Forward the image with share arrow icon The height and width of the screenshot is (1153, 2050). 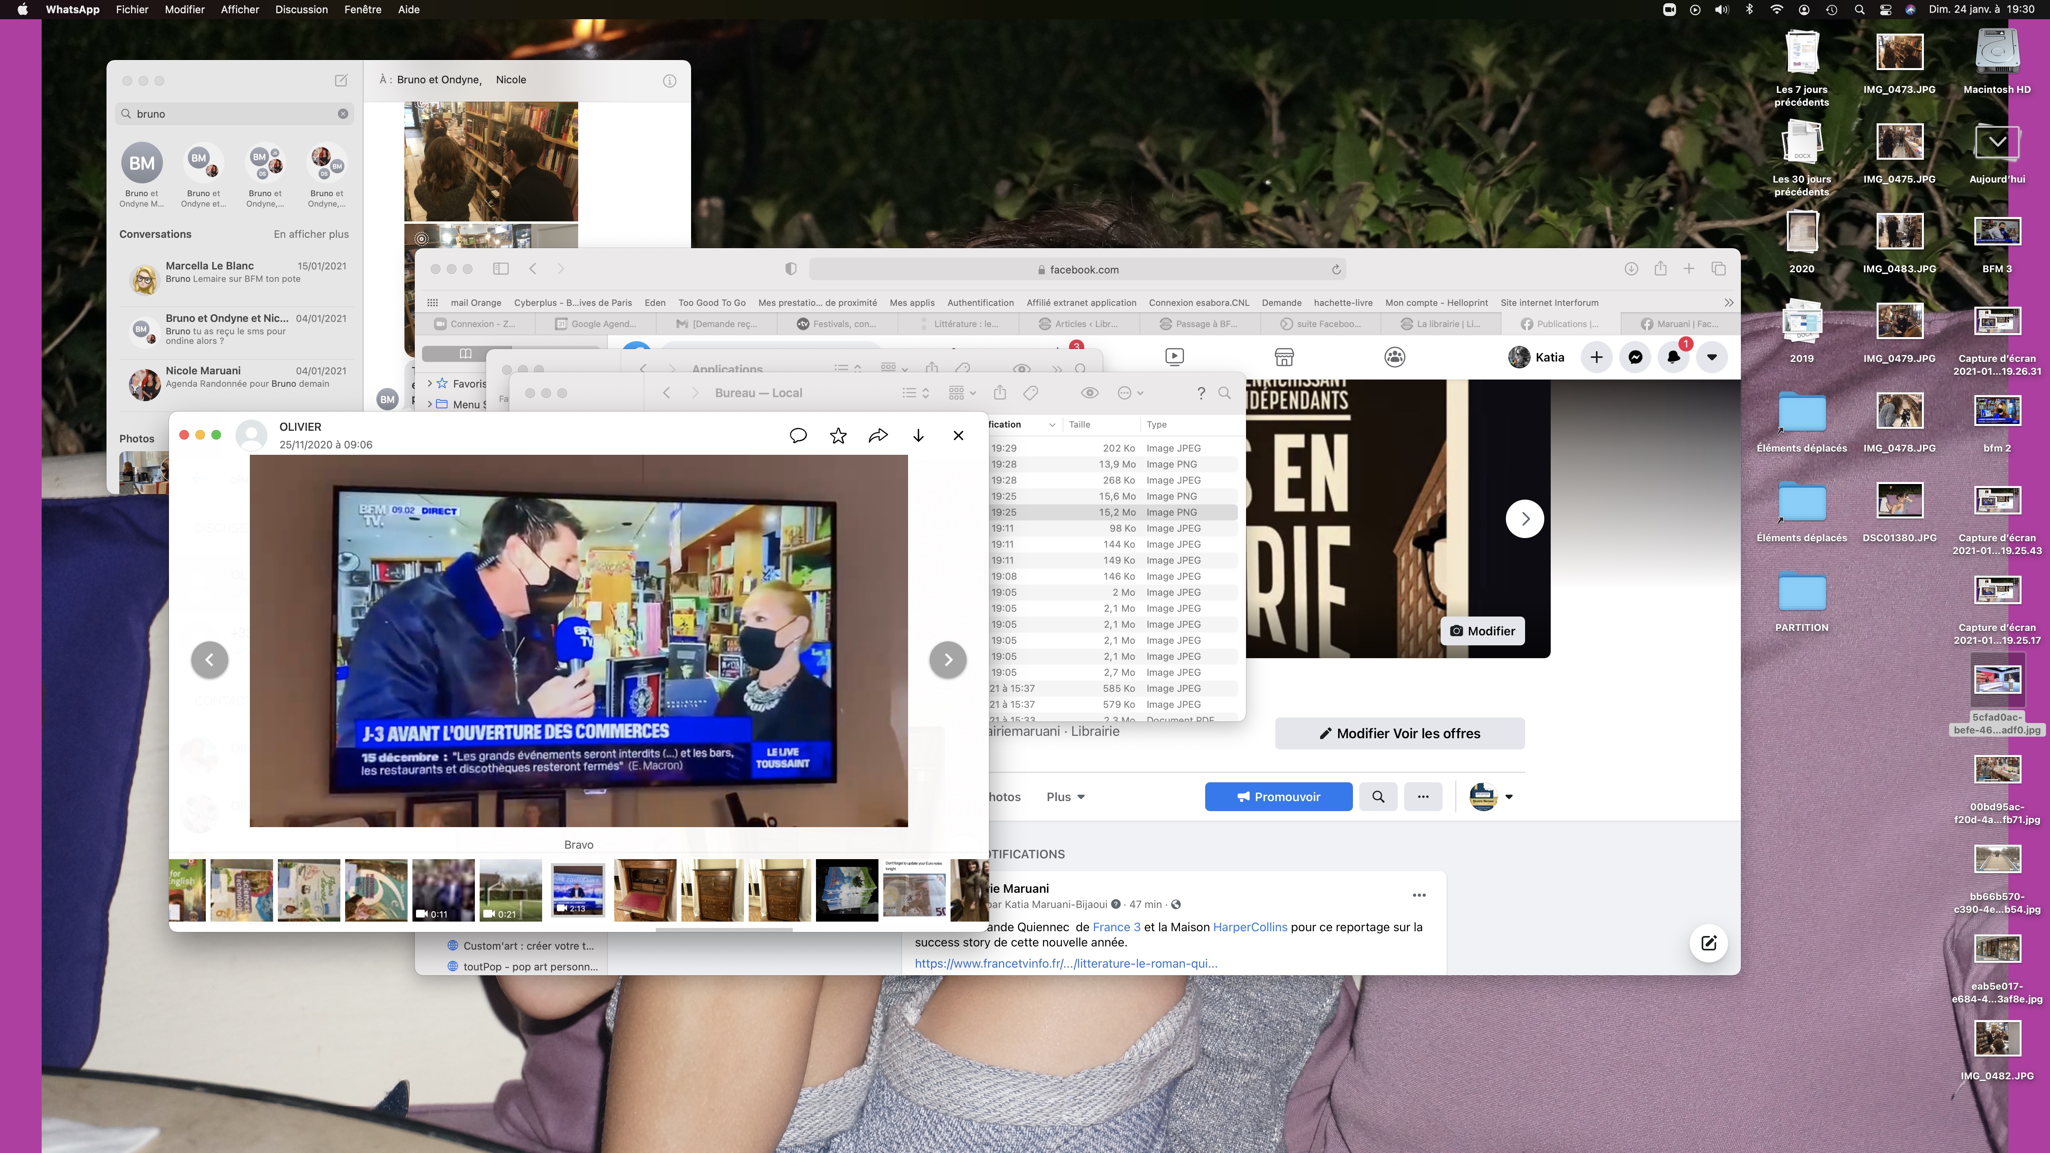(x=878, y=435)
